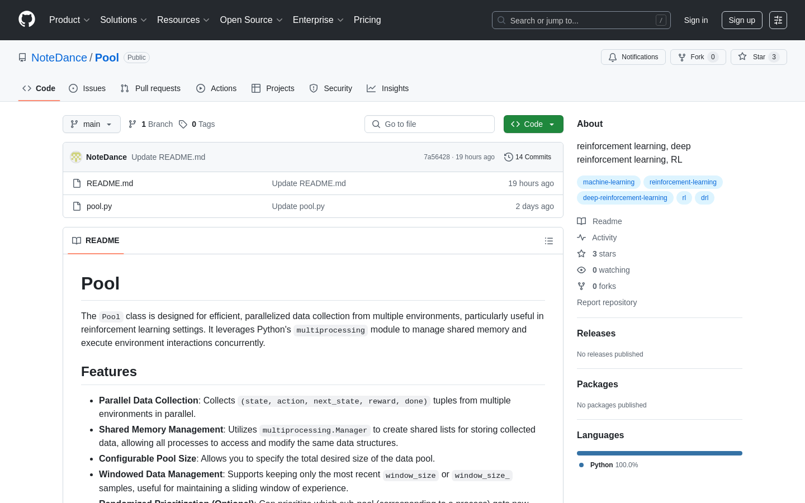Open the README.md file
The image size is (805, 503).
[110, 183]
